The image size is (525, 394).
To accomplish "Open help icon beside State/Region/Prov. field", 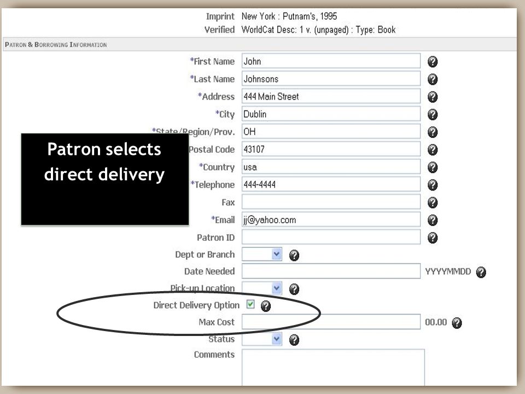I will [433, 132].
